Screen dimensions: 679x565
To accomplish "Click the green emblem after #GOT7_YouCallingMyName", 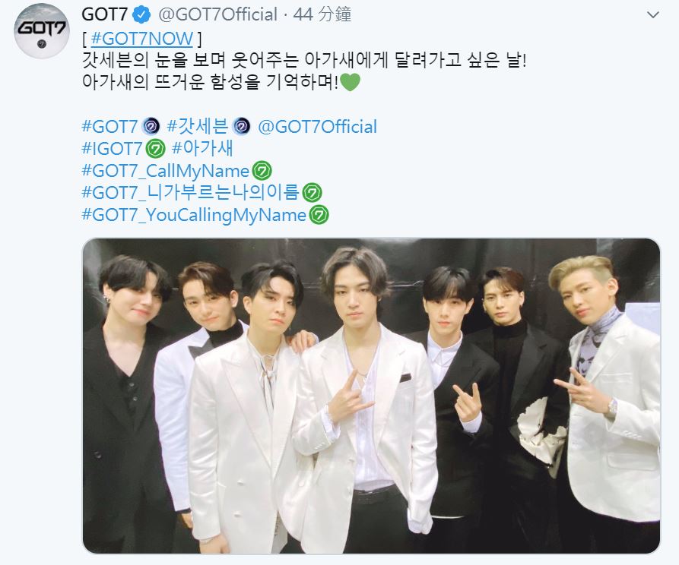I will click(319, 215).
